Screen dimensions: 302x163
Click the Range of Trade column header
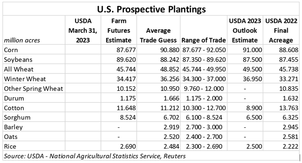tap(204, 40)
